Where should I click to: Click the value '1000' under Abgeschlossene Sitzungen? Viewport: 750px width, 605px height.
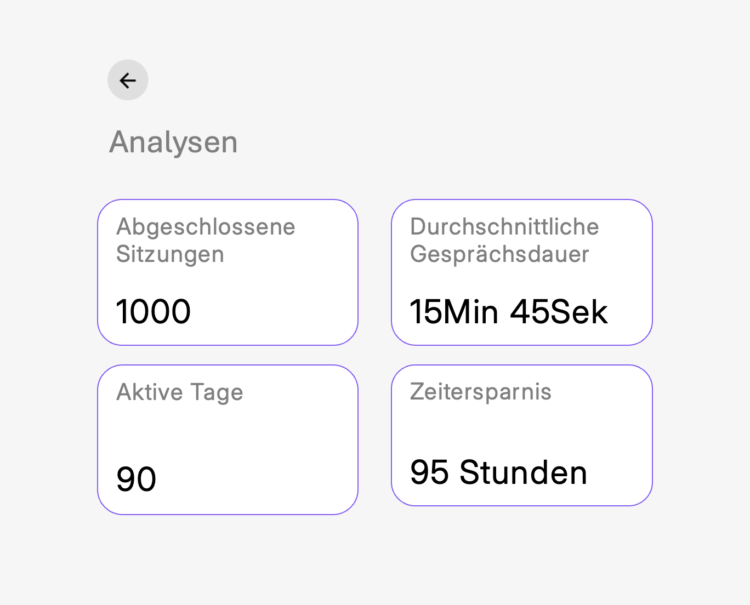point(154,312)
